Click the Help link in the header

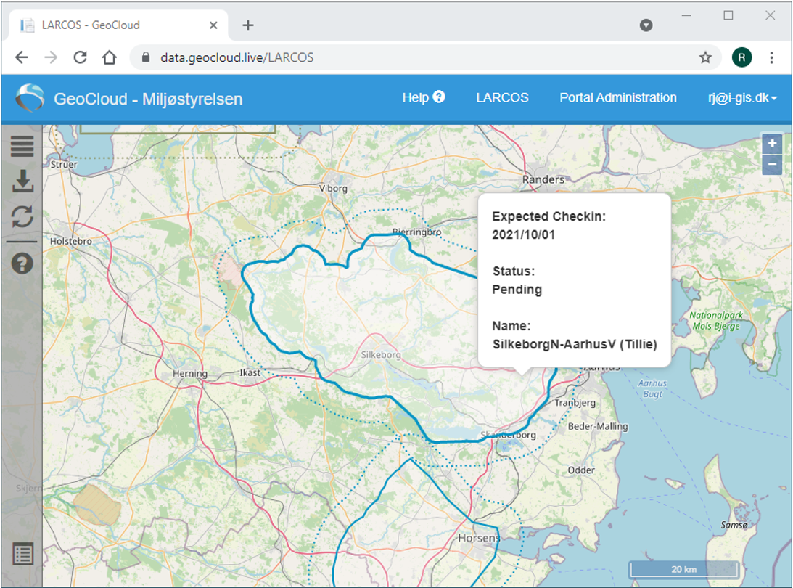pos(423,97)
